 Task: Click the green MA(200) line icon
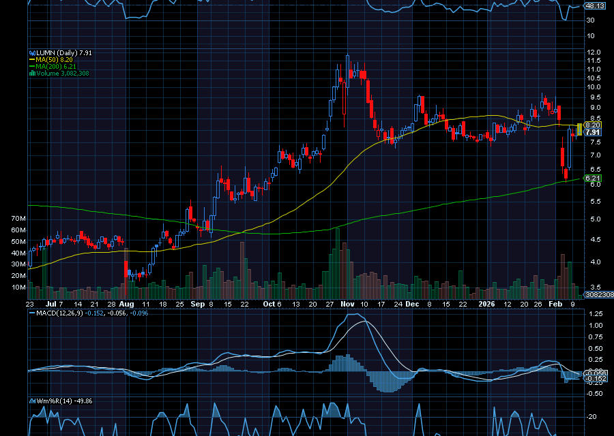tap(32, 66)
